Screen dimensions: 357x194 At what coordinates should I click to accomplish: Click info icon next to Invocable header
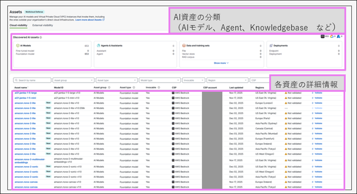click(x=159, y=87)
